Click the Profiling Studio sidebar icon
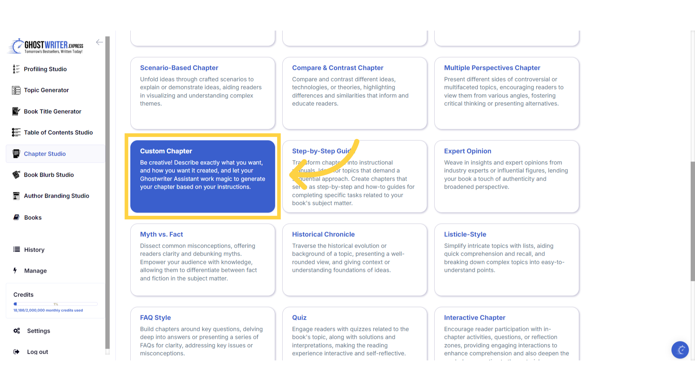The width and height of the screenshot is (695, 391). point(16,69)
